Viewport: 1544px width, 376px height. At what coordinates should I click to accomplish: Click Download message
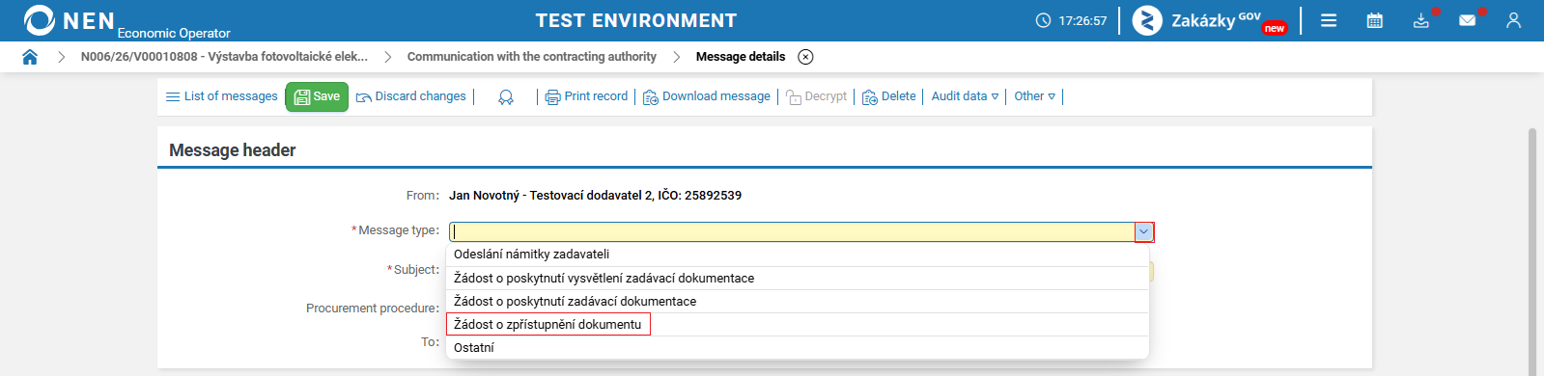(707, 96)
